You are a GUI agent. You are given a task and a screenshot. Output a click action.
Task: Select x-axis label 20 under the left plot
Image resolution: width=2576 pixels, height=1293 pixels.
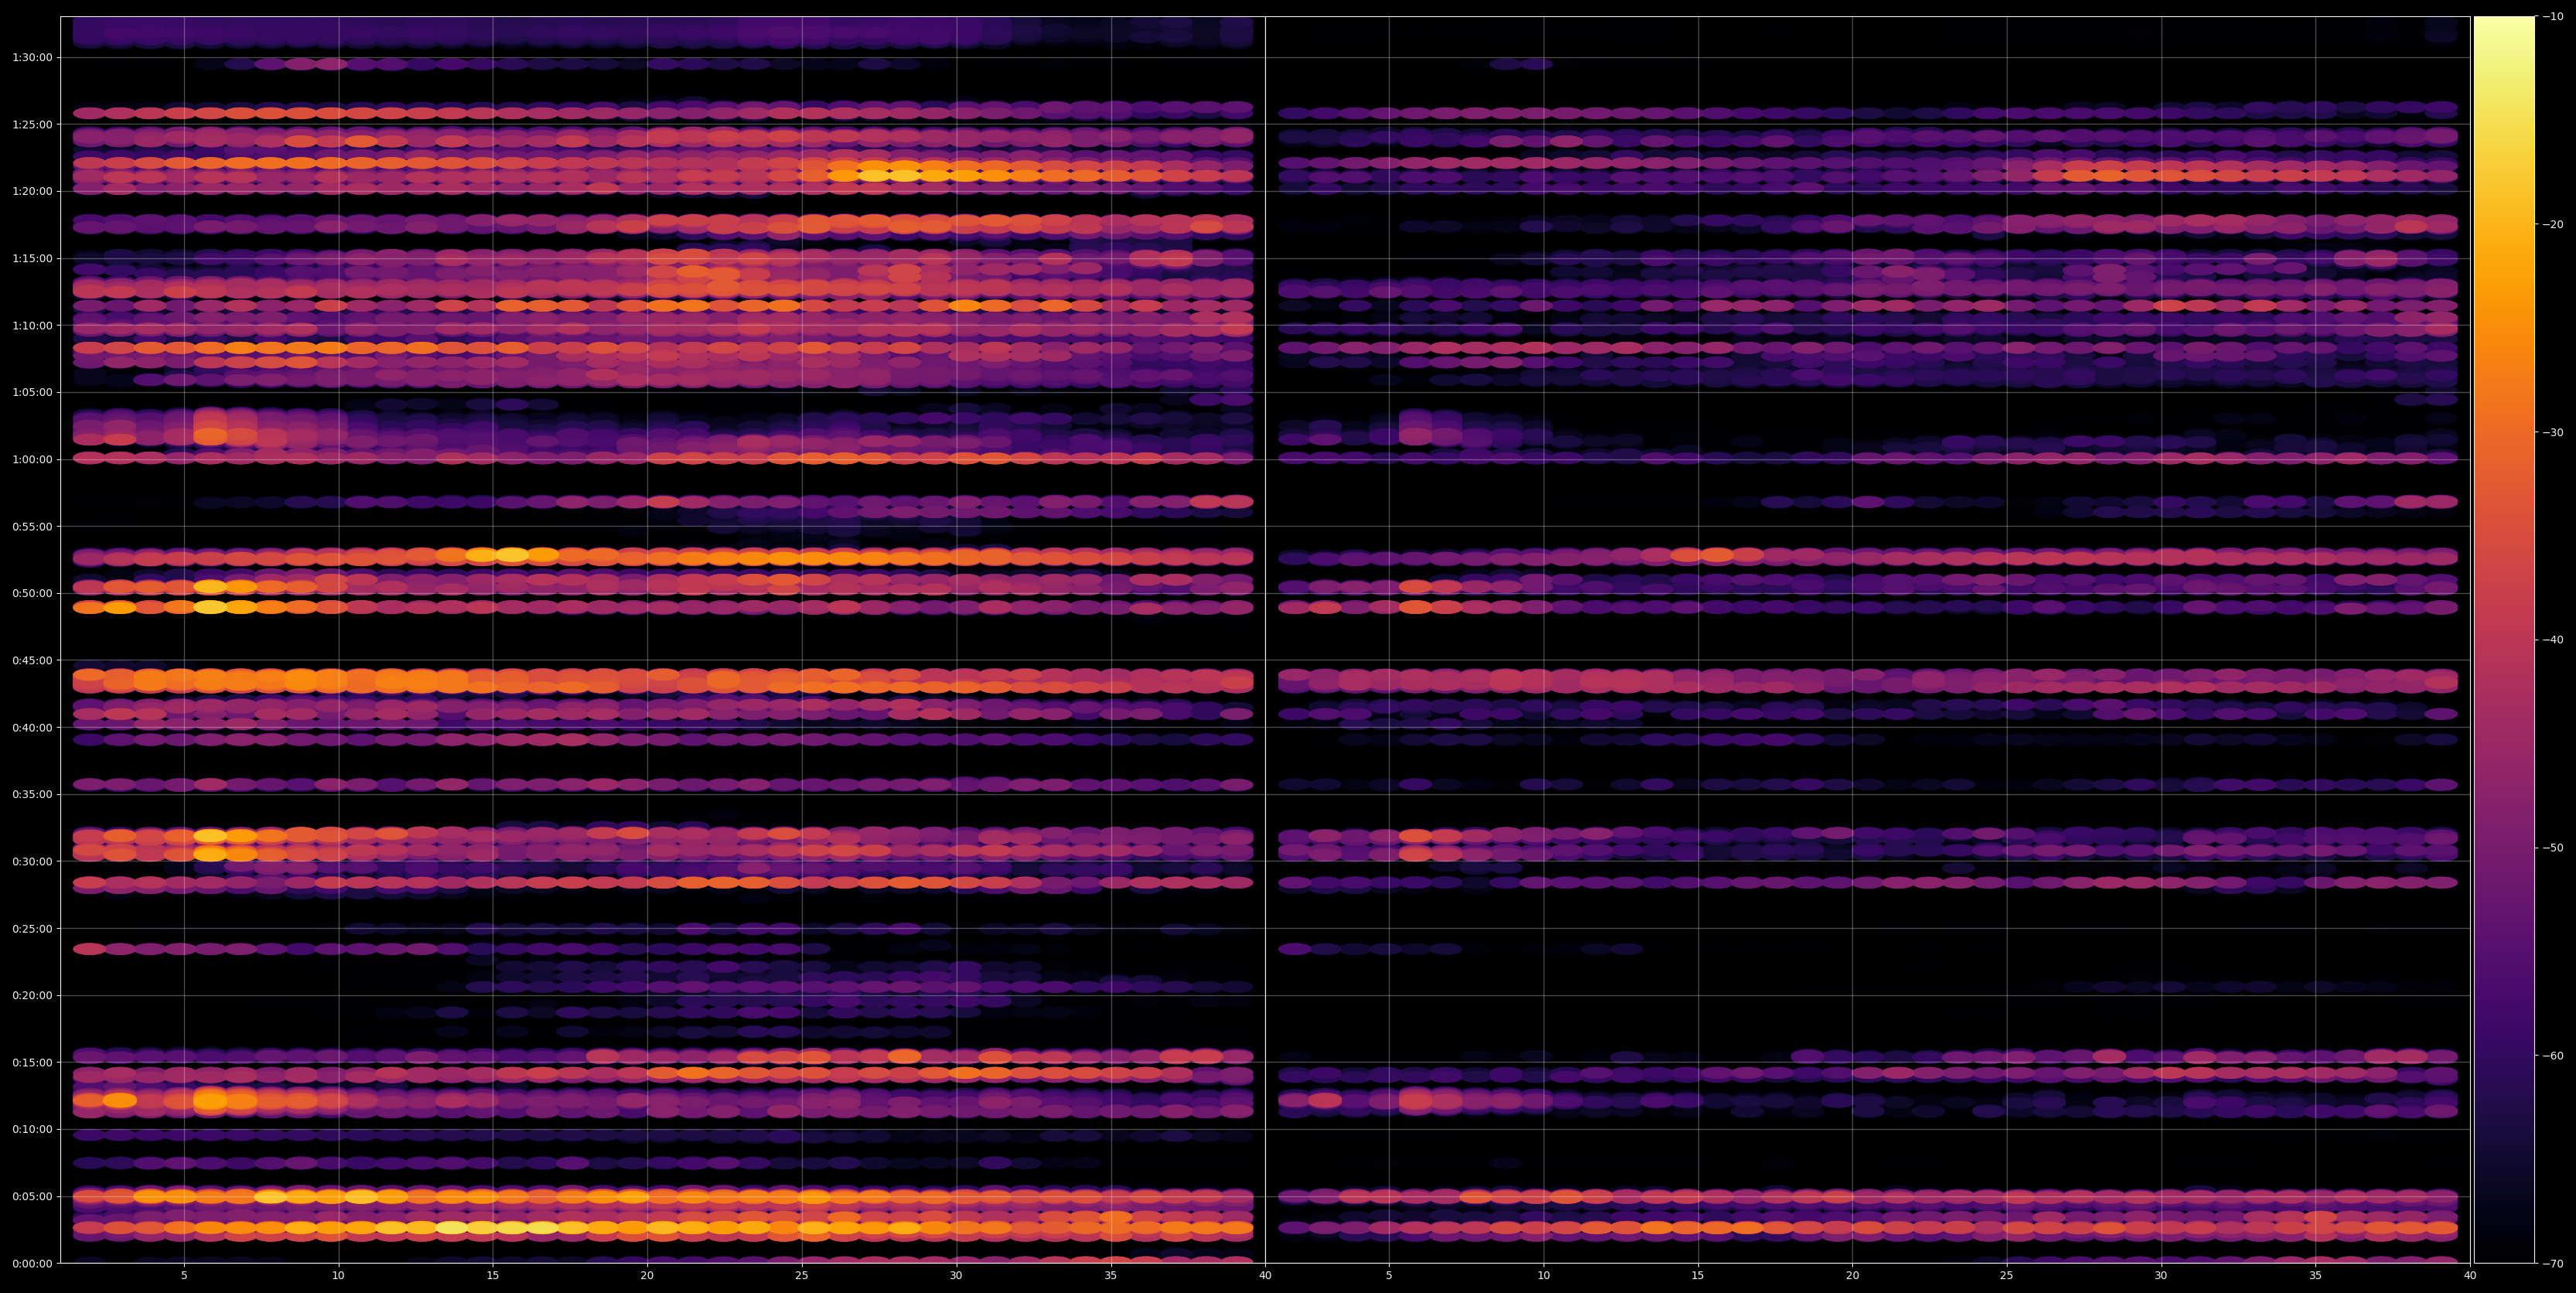(647, 1276)
